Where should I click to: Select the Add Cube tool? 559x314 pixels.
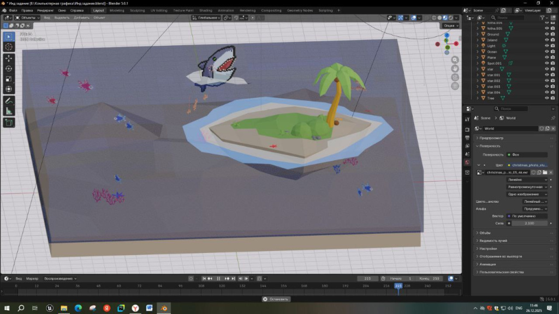click(x=9, y=123)
